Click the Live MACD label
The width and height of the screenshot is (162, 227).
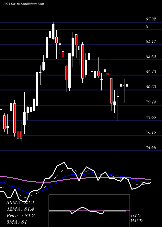tap(136, 219)
